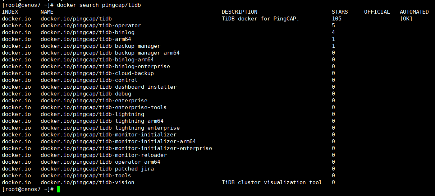Click the docker.io/pingcap/tidb-operator image name

91,25
